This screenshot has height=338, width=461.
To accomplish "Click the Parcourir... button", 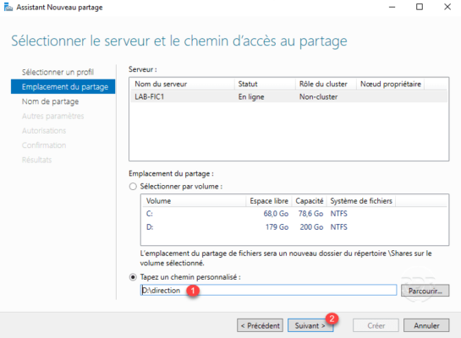I will (425, 291).
